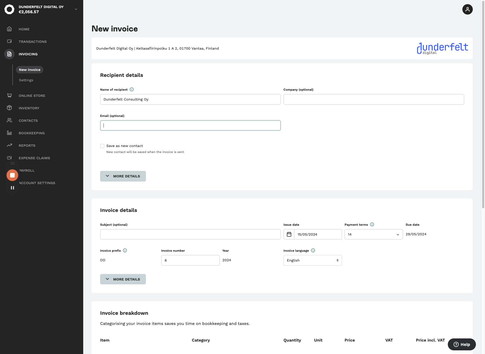Click info icon next to Name of recipient

point(132,89)
